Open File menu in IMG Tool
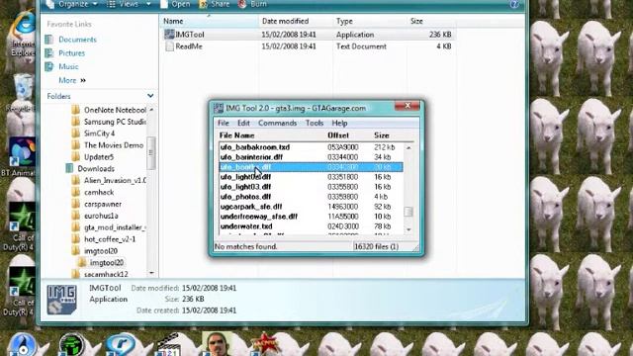 [224, 123]
